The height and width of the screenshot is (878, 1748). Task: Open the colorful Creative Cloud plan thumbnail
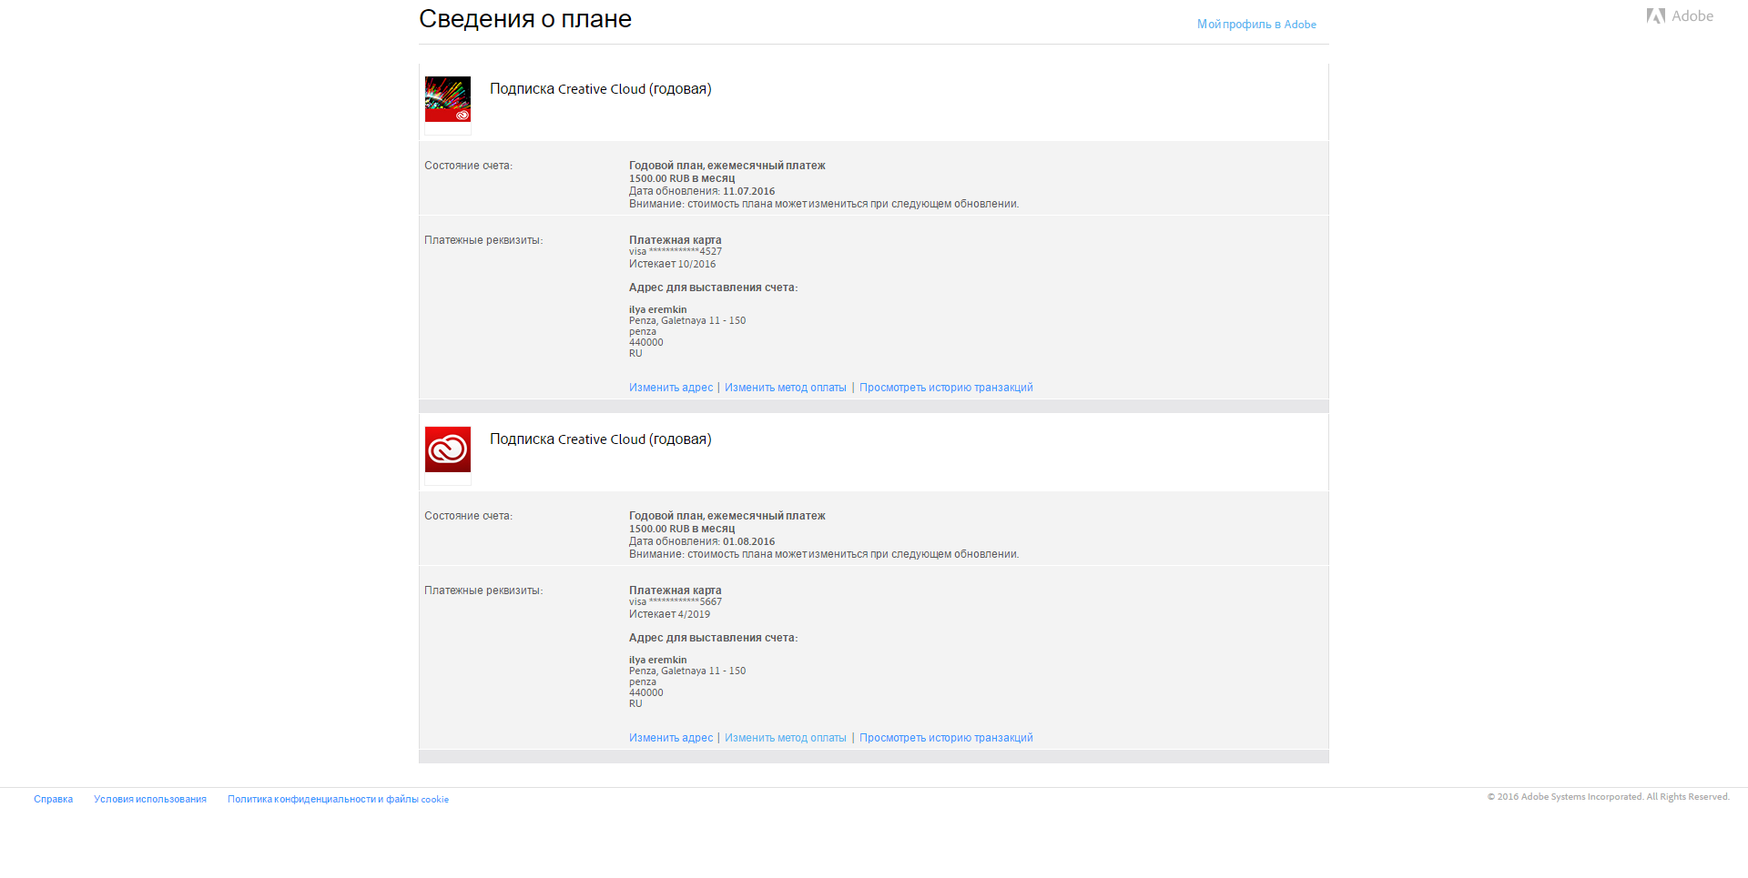[x=448, y=99]
